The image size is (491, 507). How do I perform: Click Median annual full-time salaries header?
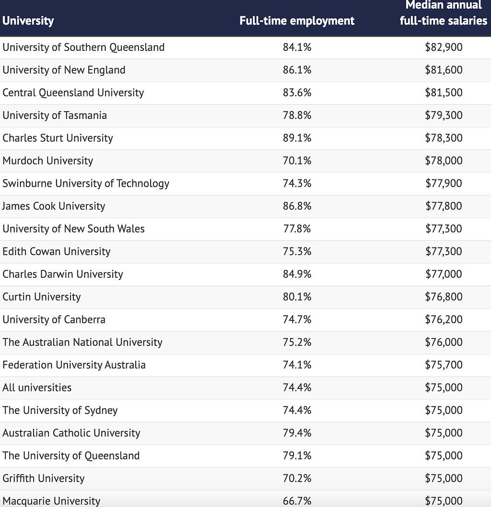click(x=443, y=13)
